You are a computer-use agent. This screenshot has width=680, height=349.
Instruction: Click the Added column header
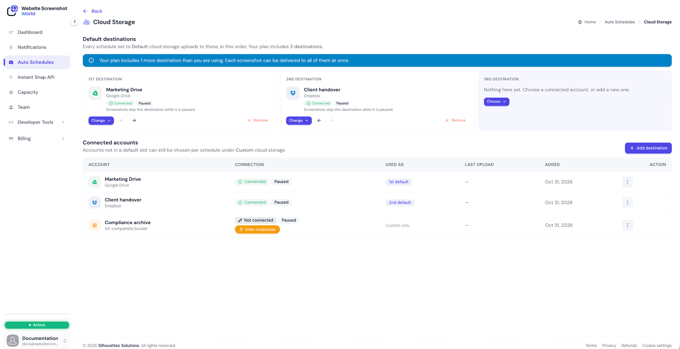[552, 165]
